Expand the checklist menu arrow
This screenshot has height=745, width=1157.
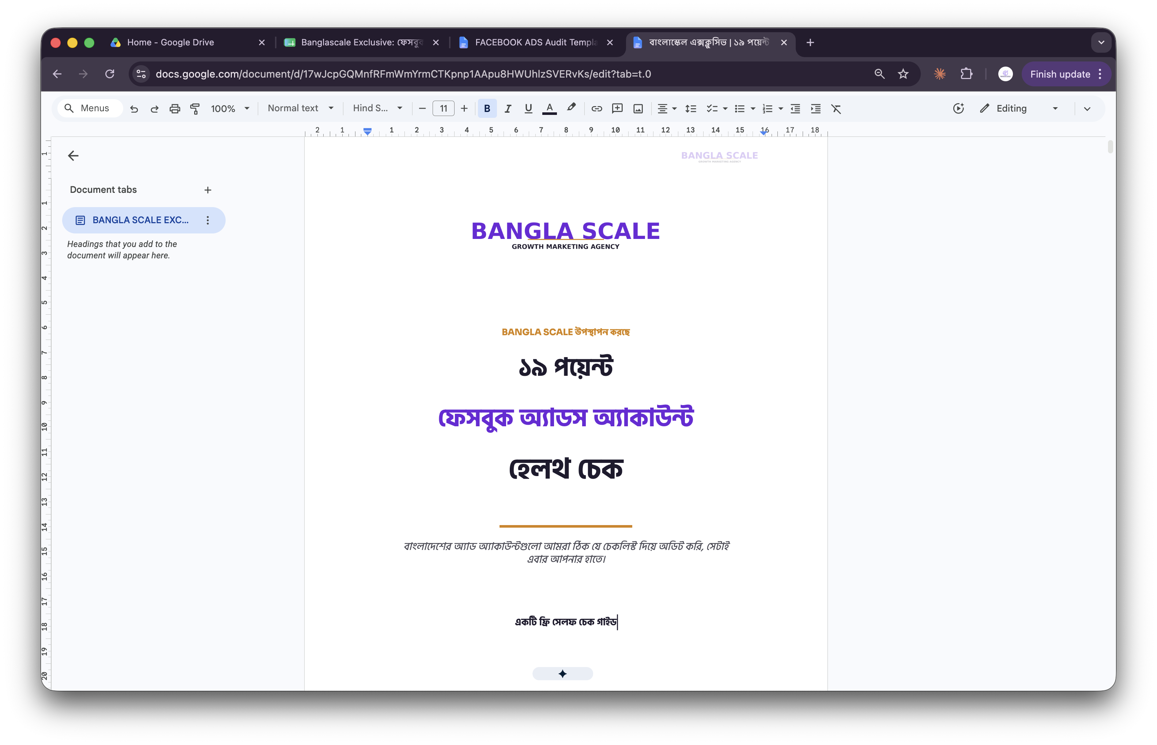725,109
